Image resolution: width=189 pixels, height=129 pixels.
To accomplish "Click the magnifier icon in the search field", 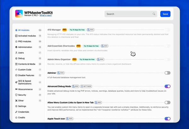I will pos(154,14).
